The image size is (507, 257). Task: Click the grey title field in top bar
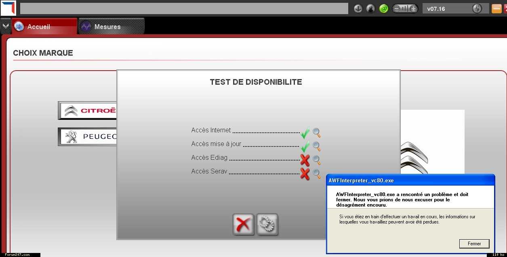184,8
